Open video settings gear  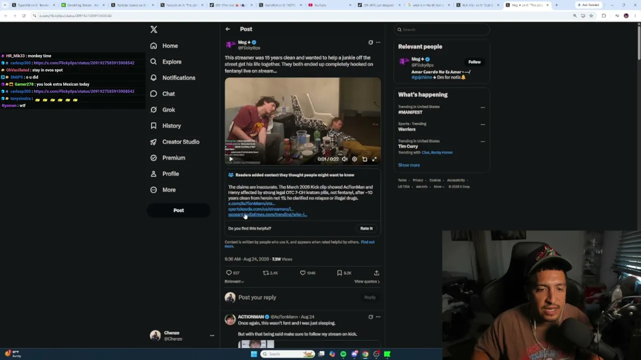coord(355,159)
